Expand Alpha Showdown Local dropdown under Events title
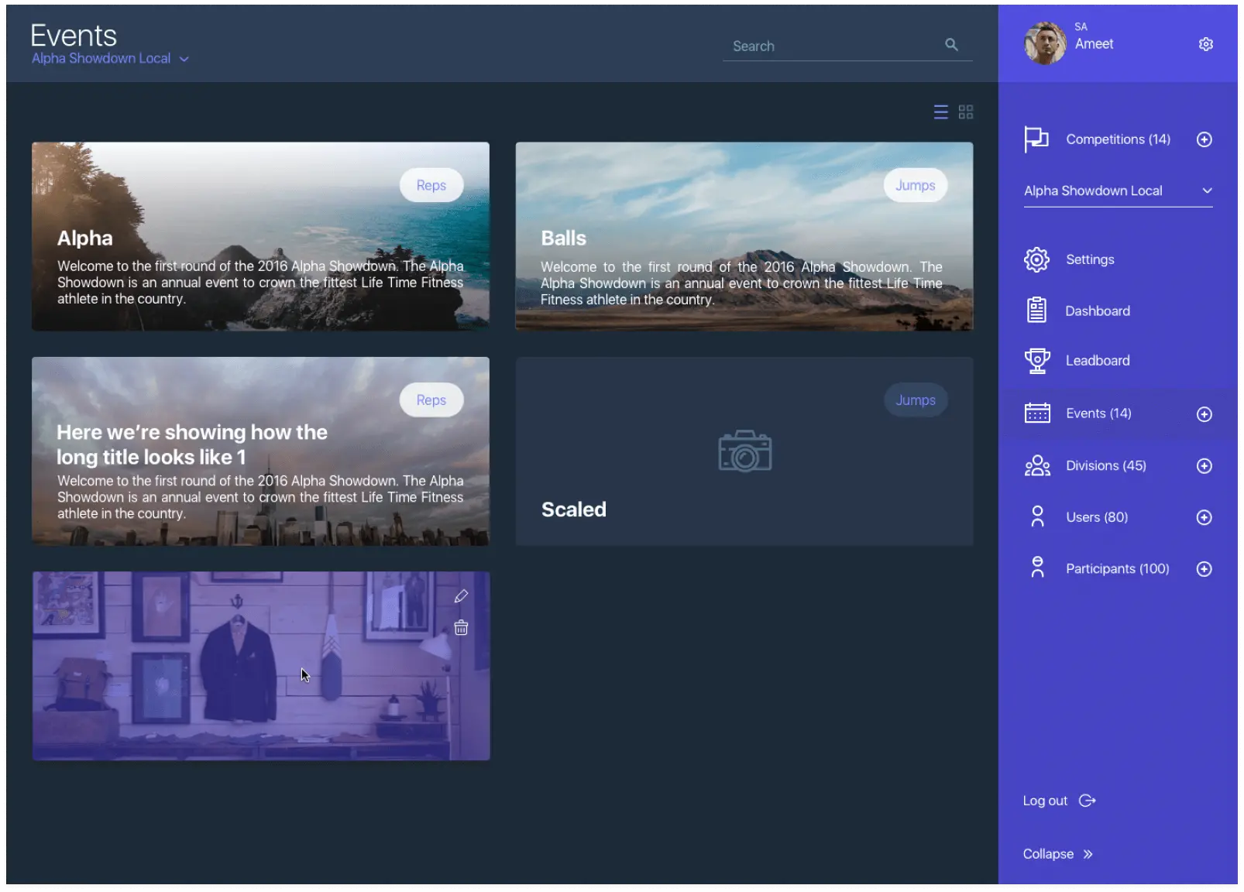 tap(184, 59)
